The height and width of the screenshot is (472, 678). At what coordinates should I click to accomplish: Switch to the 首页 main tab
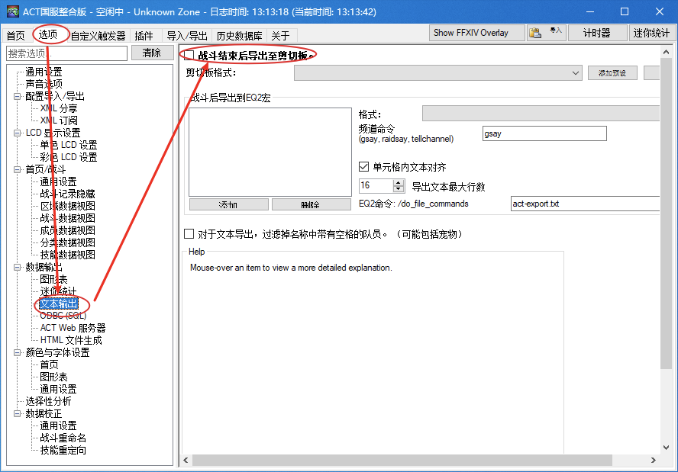click(17, 35)
